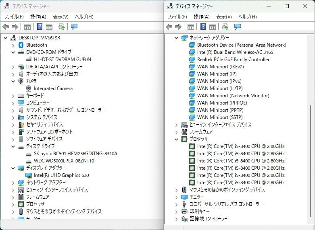Select ソフトウェア コンポーネント category
The width and height of the screenshot is (315, 230).
49,132
